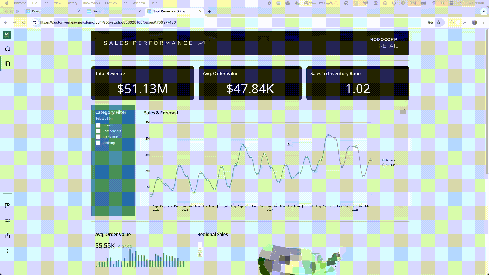The height and width of the screenshot is (275, 489).
Task: Click Select all (4) link
Action: (x=104, y=119)
